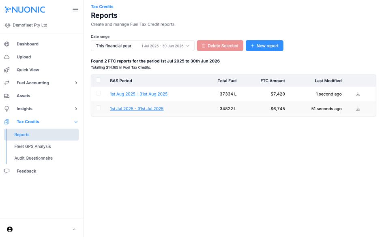Check the 1st Aug 2025 report checkbox
Viewport: 382px width, 240px height.
pos(98,94)
